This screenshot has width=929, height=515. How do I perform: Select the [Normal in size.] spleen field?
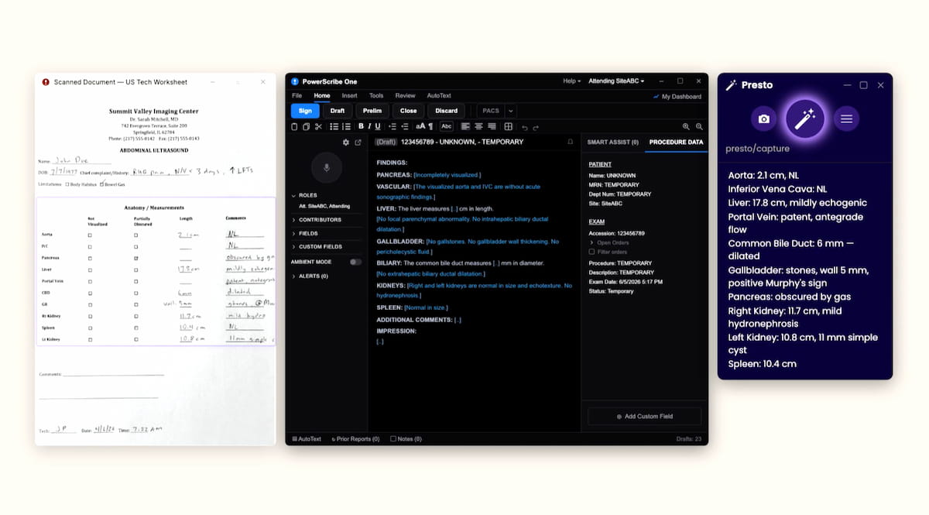click(x=426, y=307)
